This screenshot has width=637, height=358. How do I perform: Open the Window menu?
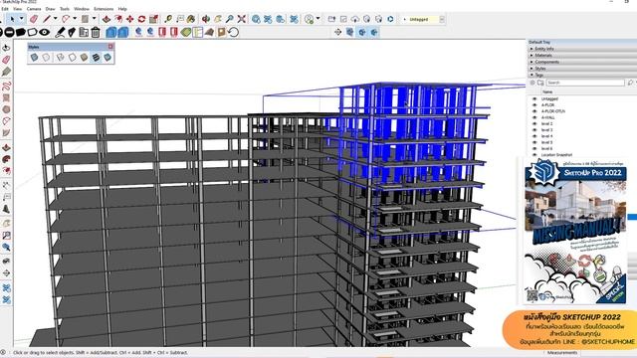tap(82, 9)
